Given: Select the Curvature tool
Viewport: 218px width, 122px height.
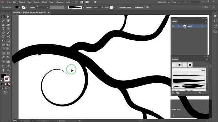Looking at the screenshot, I should coord(8,25).
